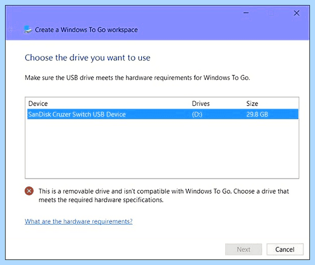Viewport: 315px width, 265px height.
Task: Click the disabled Next button
Action: tap(244, 249)
